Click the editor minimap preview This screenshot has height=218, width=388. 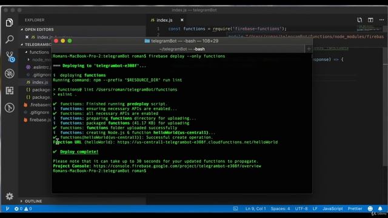[x=369, y=28]
